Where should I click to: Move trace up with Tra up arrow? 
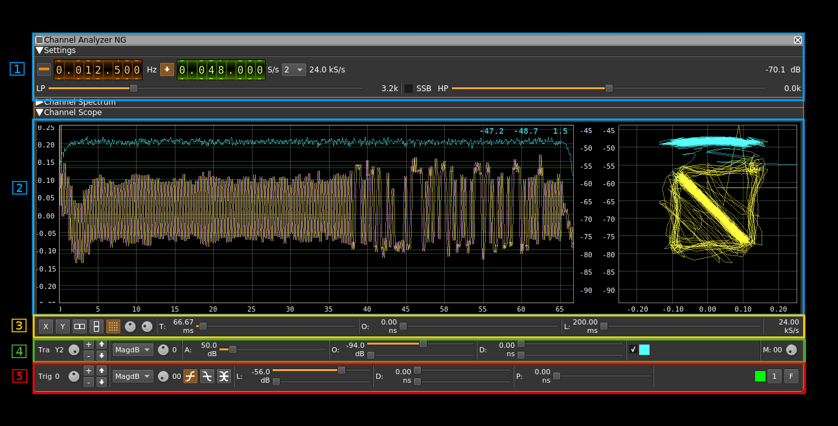pyautogui.click(x=102, y=344)
